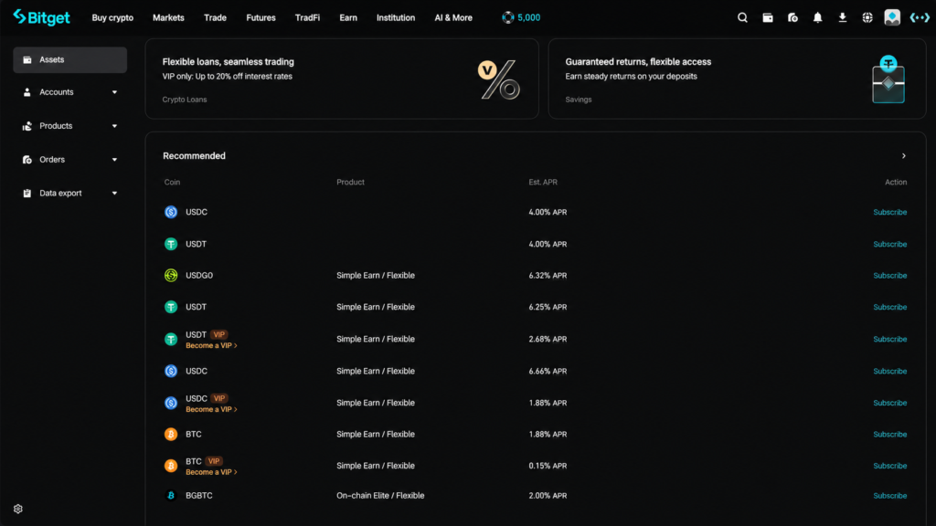The image size is (936, 526).
Task: Click the USDGO coin icon
Action: [x=171, y=276]
